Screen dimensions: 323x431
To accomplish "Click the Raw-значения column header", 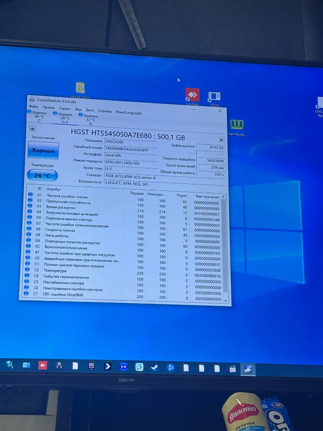I will click(207, 196).
